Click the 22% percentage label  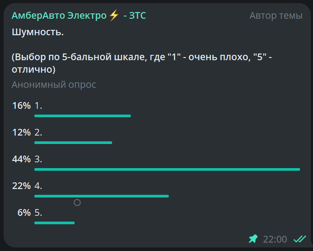21,186
